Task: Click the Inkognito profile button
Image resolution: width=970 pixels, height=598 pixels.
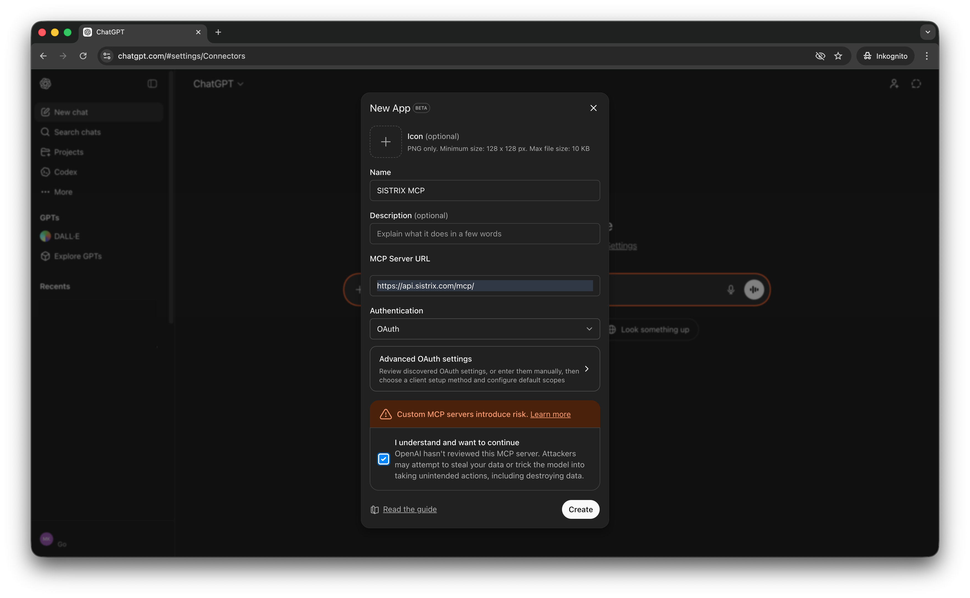Action: 885,56
